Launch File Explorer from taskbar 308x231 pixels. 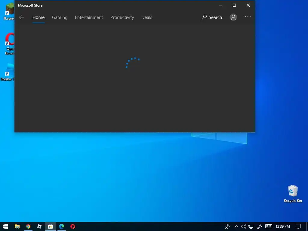[17, 226]
